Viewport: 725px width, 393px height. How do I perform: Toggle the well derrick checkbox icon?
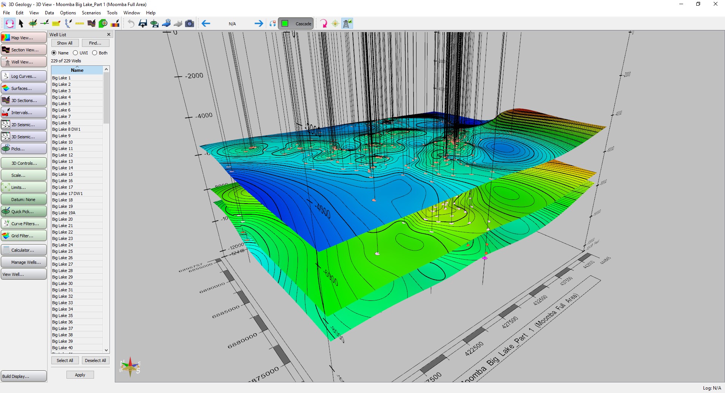click(x=347, y=23)
